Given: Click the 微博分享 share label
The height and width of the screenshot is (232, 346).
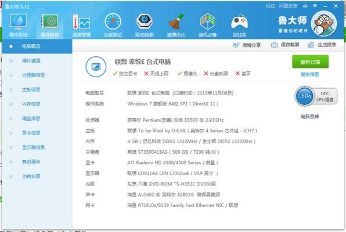Looking at the screenshot, I should pos(251,45).
